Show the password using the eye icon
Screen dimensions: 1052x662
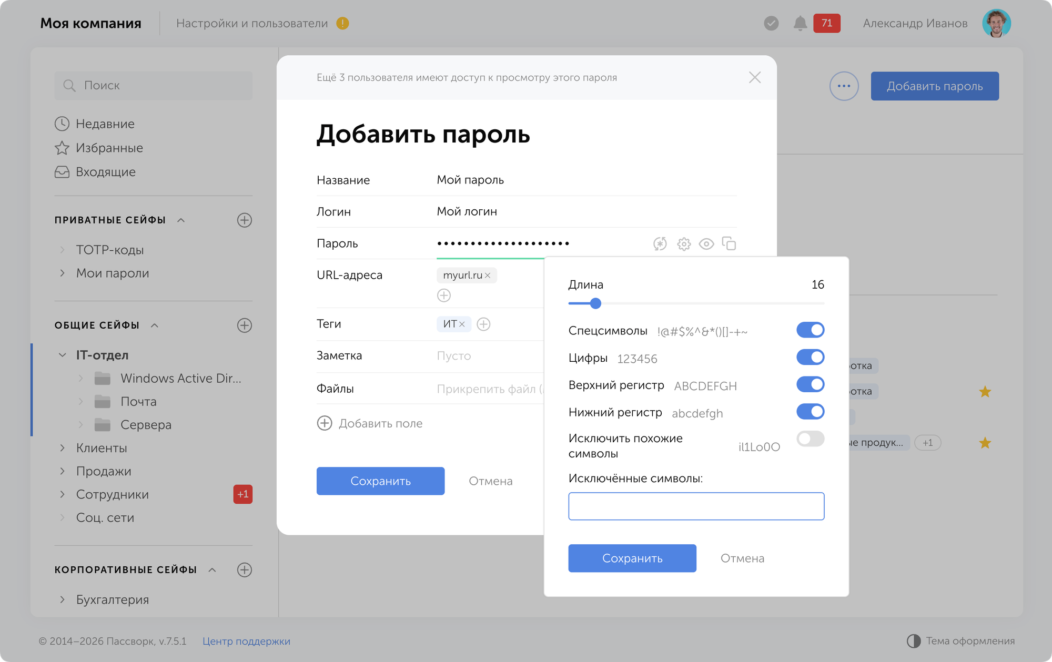(706, 243)
